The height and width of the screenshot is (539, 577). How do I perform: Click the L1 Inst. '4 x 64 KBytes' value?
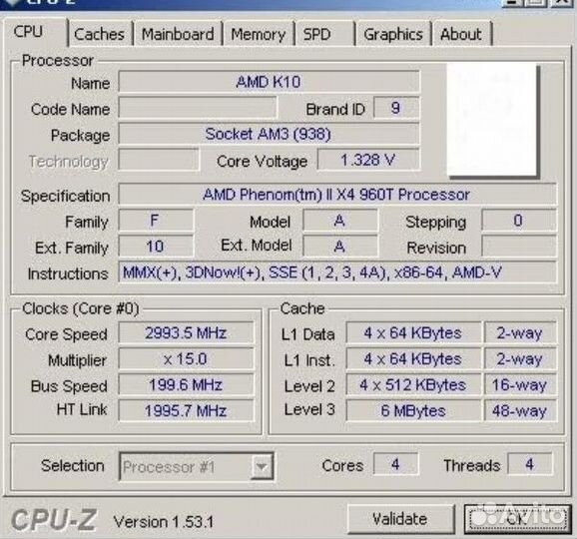(413, 359)
